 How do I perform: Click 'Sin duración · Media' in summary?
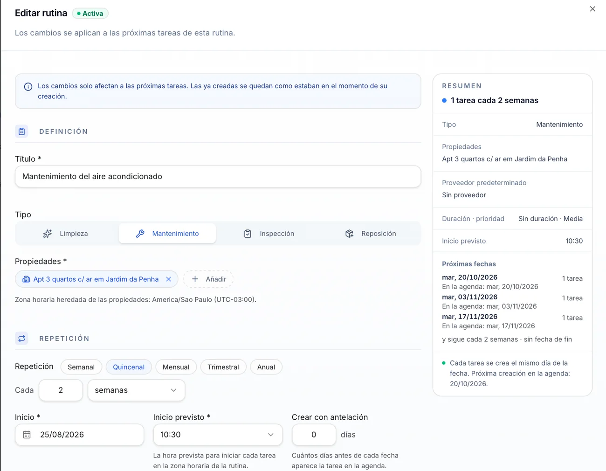(551, 219)
